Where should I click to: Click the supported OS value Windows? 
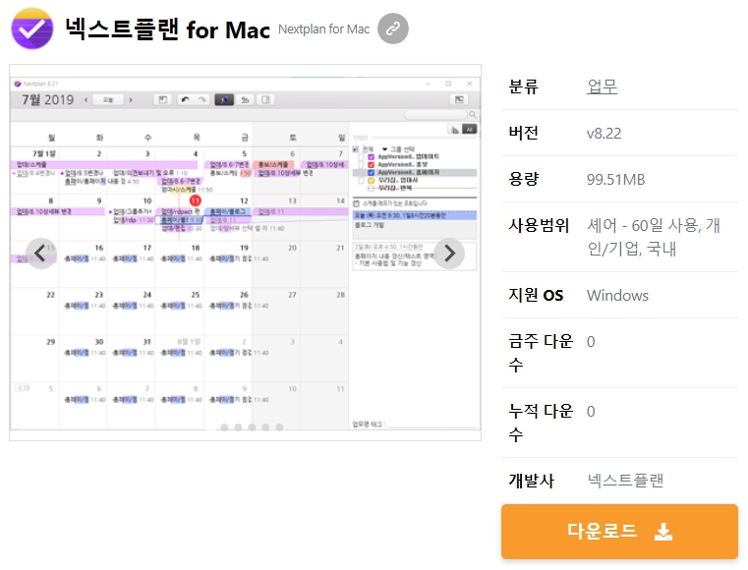click(617, 295)
